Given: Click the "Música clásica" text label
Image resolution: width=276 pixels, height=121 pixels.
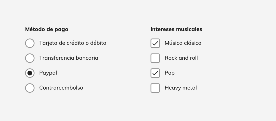Looking at the screenshot, I should pyautogui.click(x=183, y=43).
